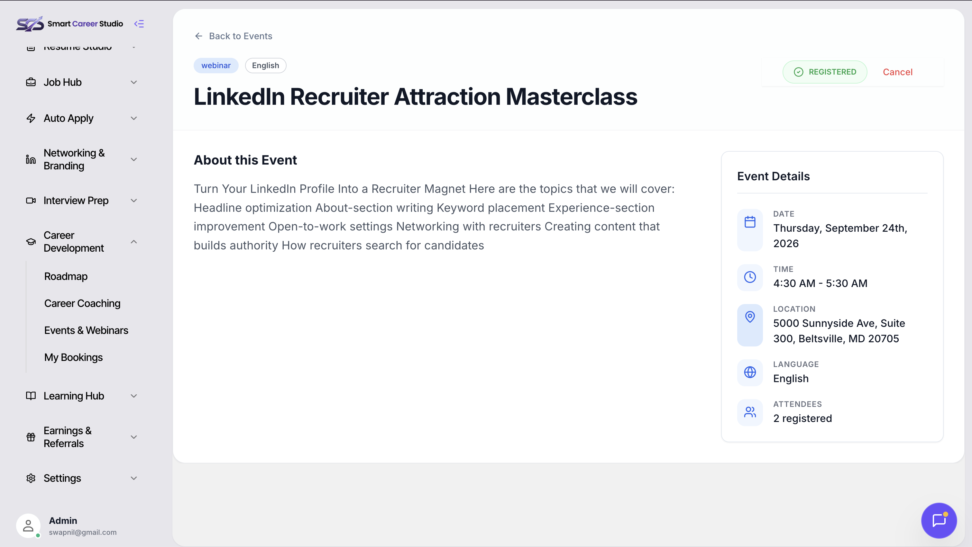This screenshot has height=547, width=972.
Task: Click the checkmark icon in Registered badge
Action: [799, 72]
